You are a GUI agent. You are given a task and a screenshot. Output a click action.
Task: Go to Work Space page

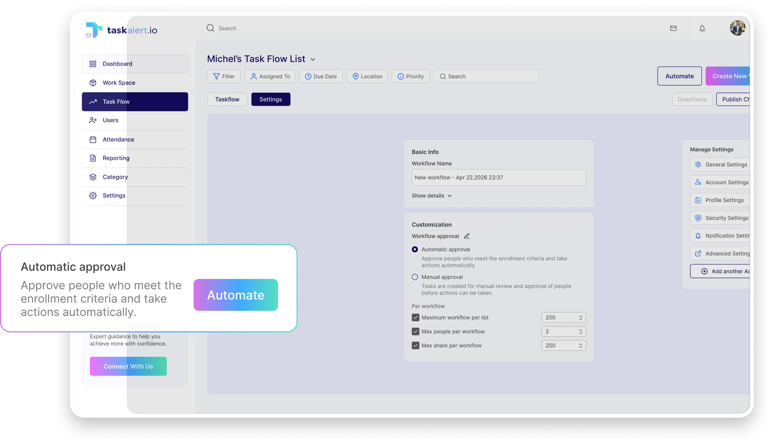pos(135,83)
